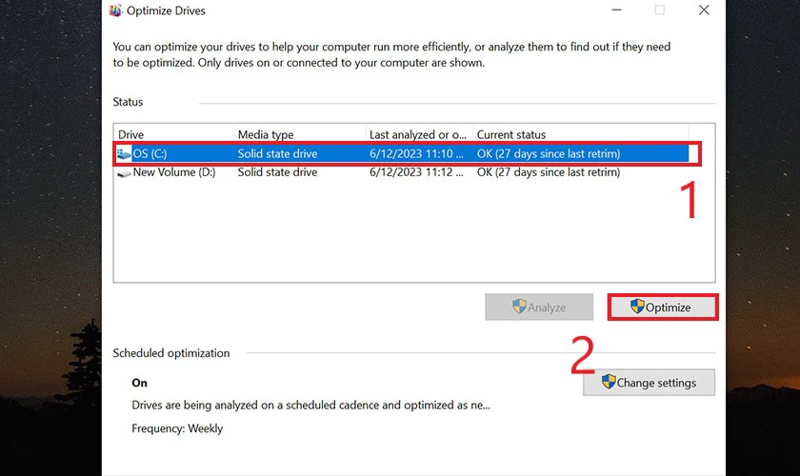The height and width of the screenshot is (476, 800).
Task: Click the OS (C:) drive icon
Action: point(124,153)
